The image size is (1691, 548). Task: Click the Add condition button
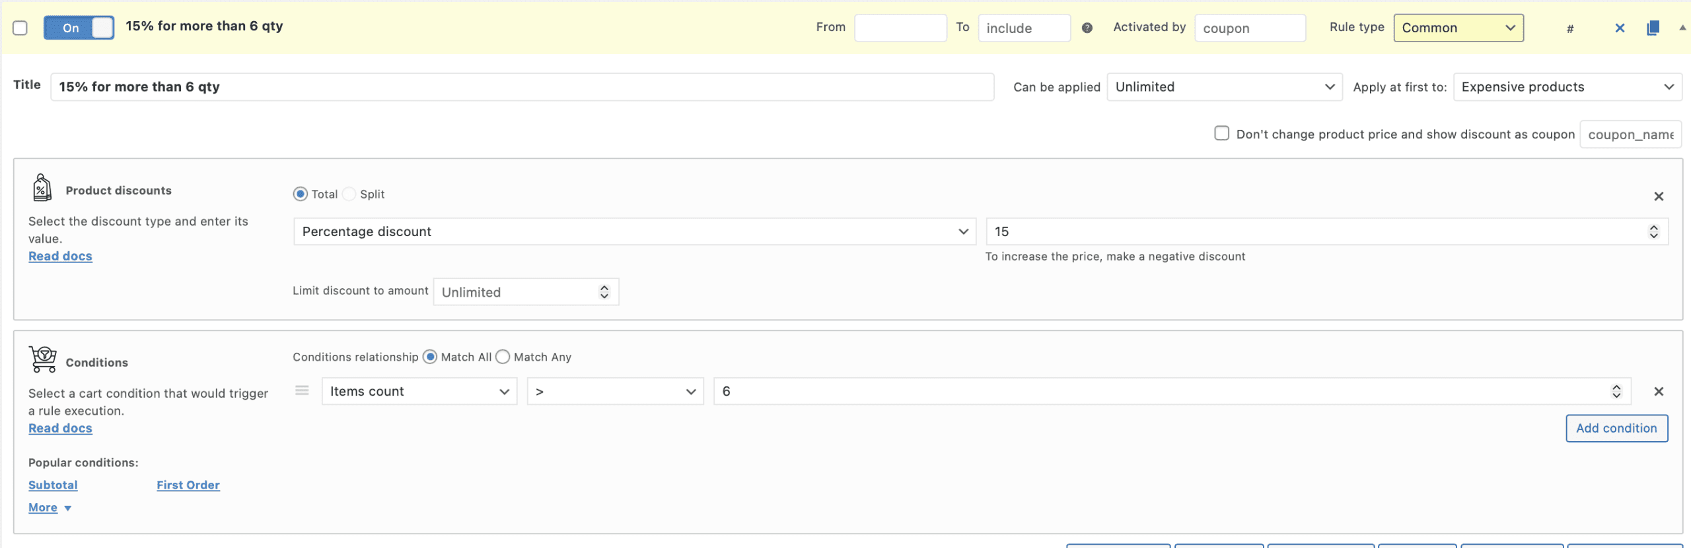pyautogui.click(x=1616, y=429)
